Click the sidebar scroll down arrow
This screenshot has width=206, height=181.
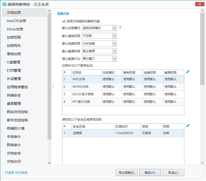click(49, 162)
